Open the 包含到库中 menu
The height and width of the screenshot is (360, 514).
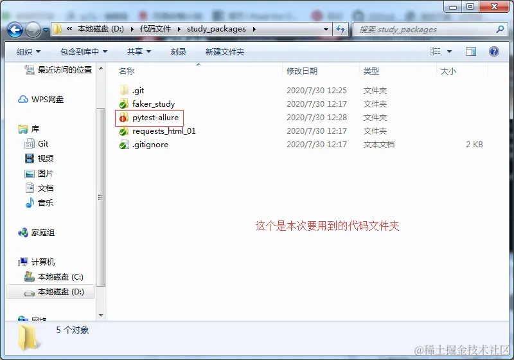(x=84, y=51)
